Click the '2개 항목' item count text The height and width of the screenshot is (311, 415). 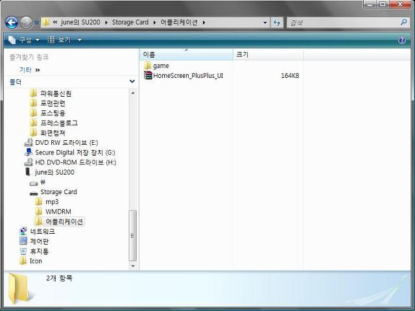click(59, 278)
